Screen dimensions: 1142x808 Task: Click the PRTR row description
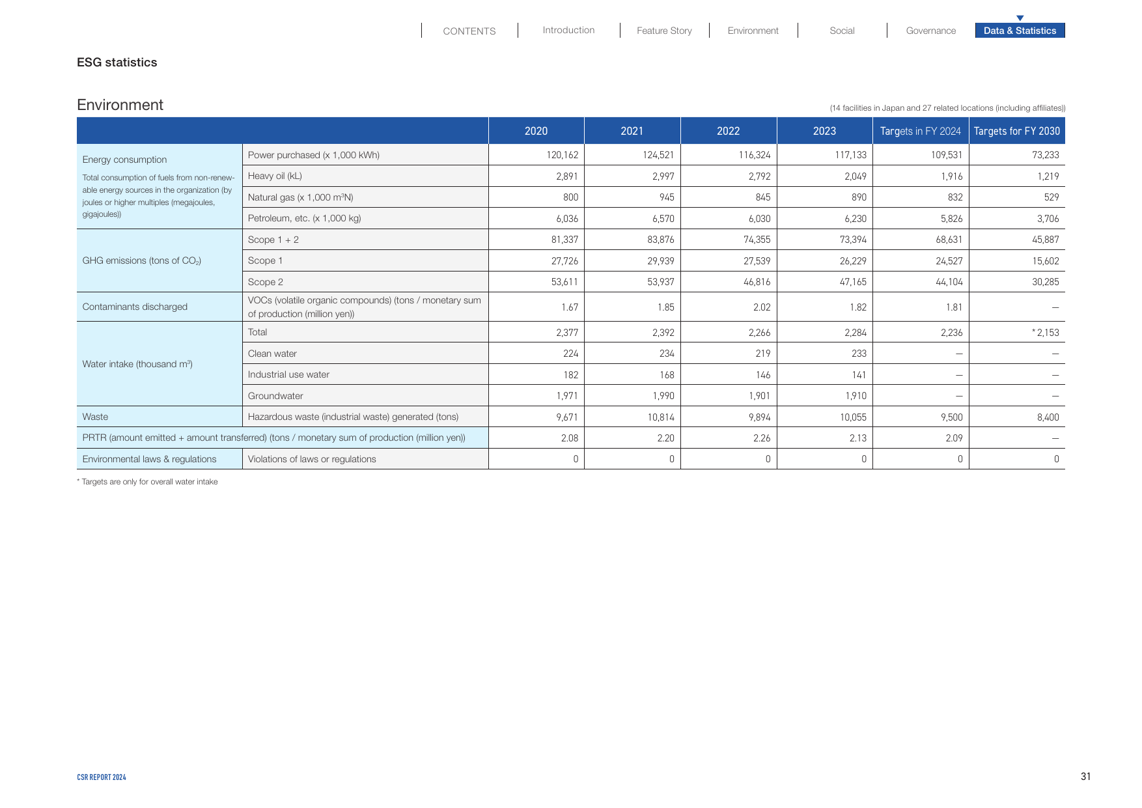click(x=273, y=438)
